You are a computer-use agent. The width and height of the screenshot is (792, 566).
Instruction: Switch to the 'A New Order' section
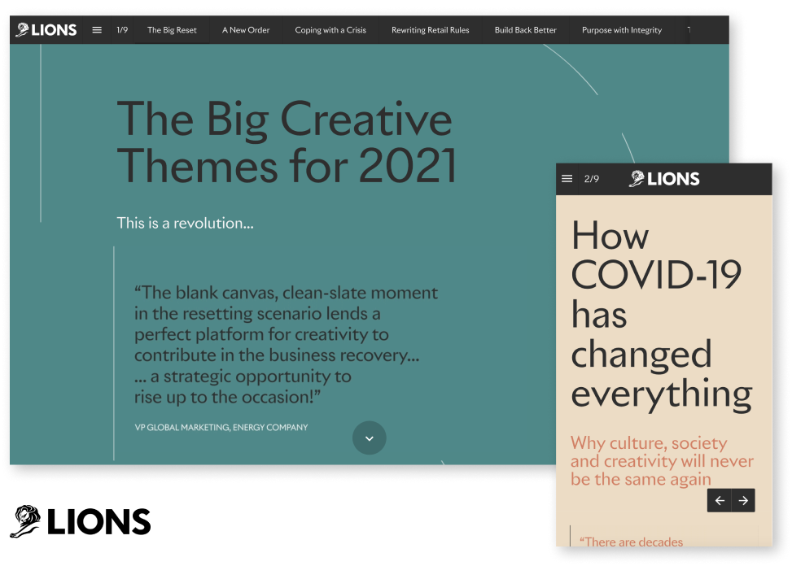click(245, 30)
